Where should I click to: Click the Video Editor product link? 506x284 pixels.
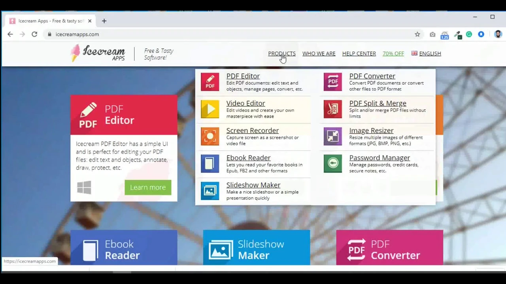(245, 103)
